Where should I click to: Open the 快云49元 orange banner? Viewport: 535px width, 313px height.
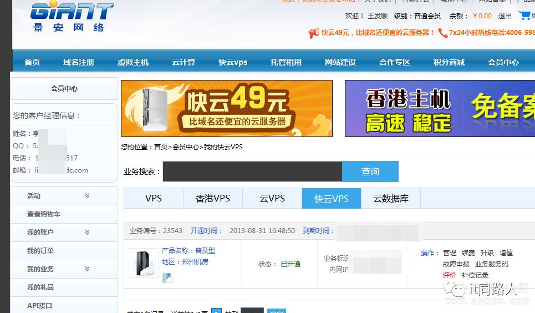(226, 108)
